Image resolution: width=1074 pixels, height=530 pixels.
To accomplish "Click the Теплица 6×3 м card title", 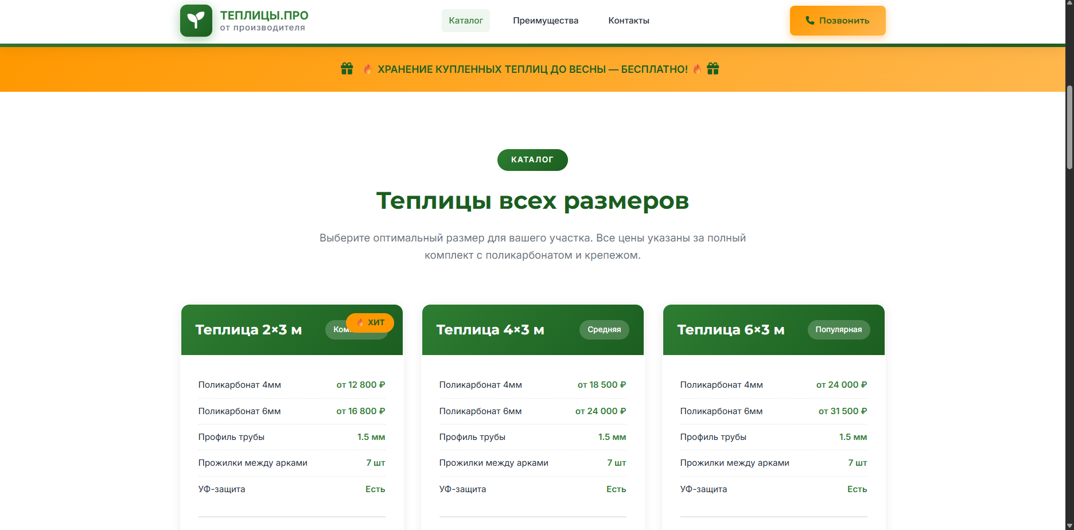I will [x=731, y=330].
